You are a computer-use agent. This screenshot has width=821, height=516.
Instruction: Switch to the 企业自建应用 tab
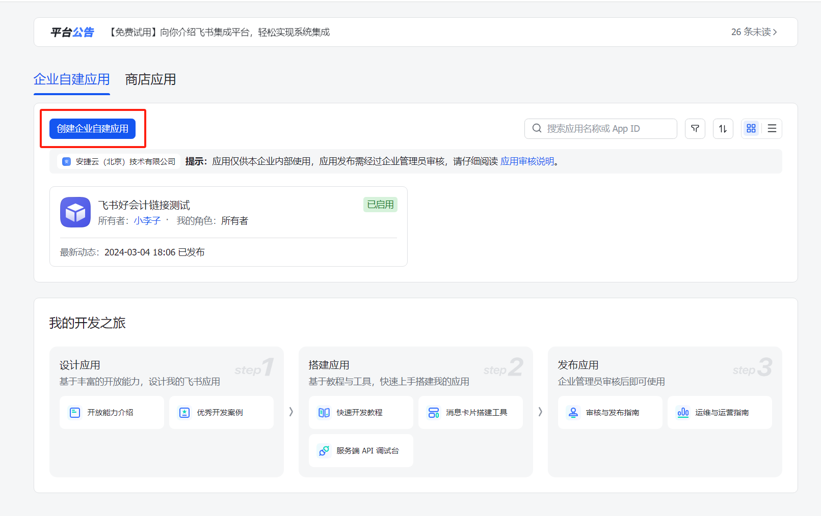[x=72, y=79]
